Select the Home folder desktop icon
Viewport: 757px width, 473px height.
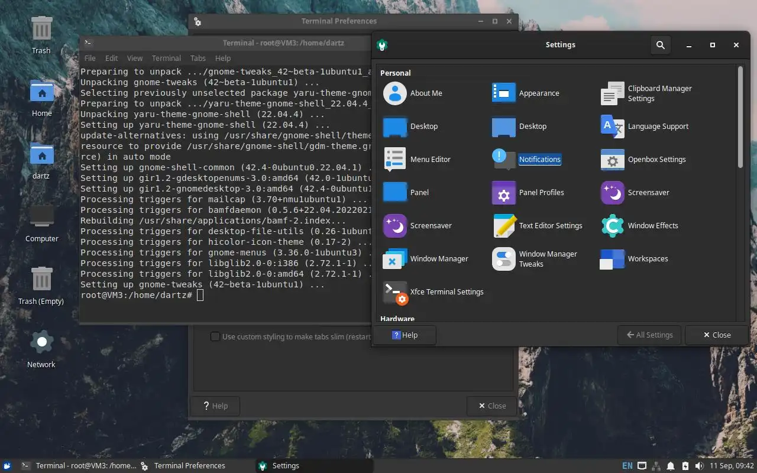[x=41, y=98]
